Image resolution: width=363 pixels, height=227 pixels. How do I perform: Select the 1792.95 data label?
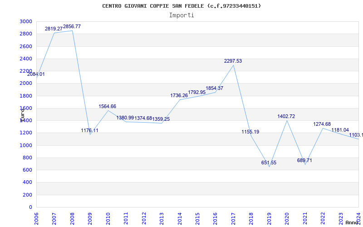197,92
